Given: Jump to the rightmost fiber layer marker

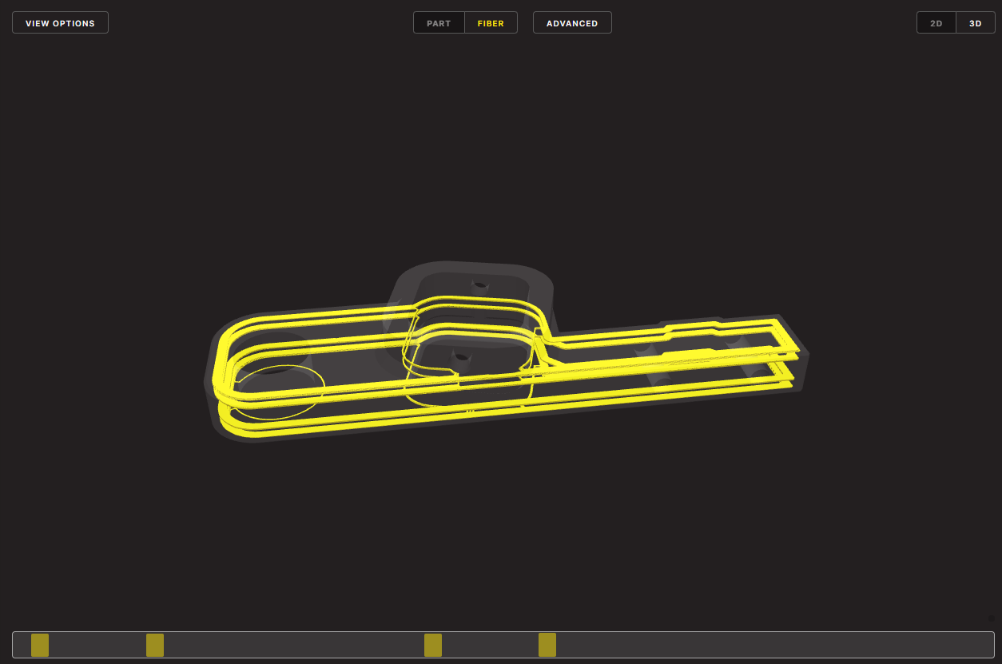Looking at the screenshot, I should coord(547,645).
